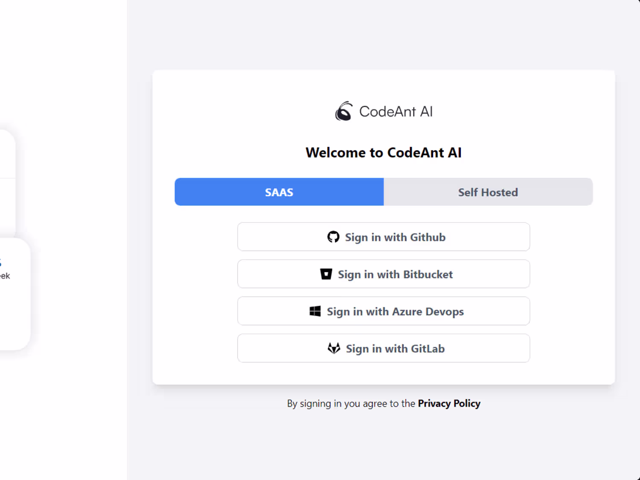Viewport: 640px width, 480px height.
Task: Click the GitHub octocat icon
Action: (x=333, y=237)
